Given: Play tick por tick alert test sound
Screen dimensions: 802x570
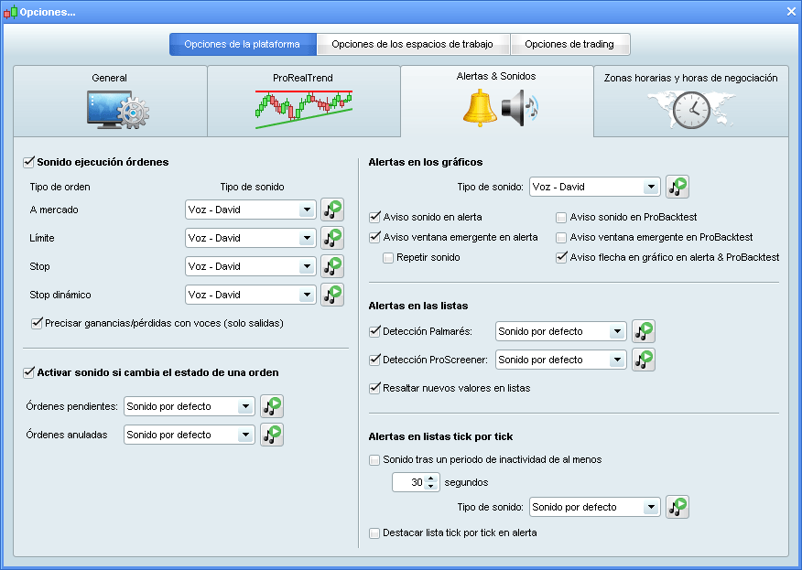Looking at the screenshot, I should click(x=677, y=506).
